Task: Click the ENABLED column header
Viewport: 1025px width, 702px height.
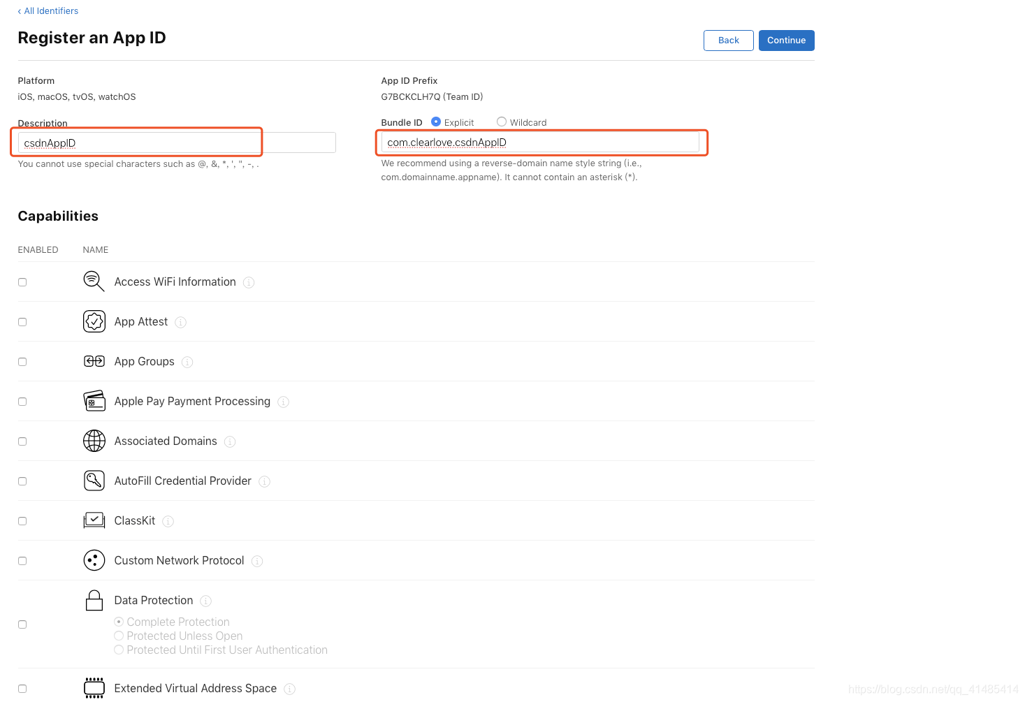Action: [x=38, y=249]
